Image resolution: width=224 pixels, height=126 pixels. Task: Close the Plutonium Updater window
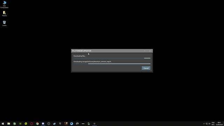[150, 51]
